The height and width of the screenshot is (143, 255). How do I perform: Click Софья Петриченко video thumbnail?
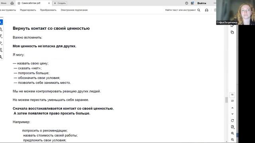click(x=235, y=12)
